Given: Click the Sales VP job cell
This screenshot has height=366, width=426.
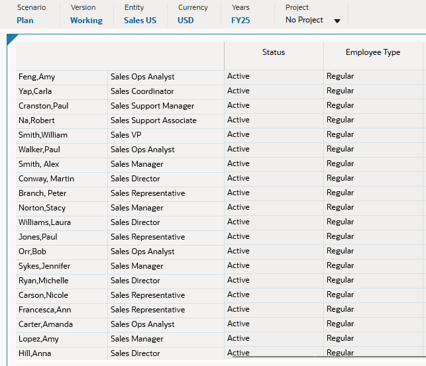Looking at the screenshot, I should 166,136.
